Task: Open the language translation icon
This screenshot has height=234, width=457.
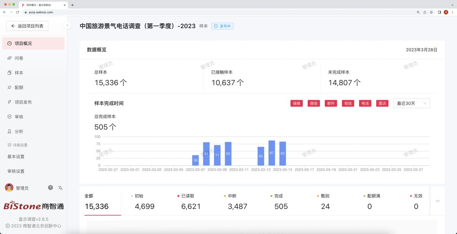Action: pyautogui.click(x=60, y=188)
